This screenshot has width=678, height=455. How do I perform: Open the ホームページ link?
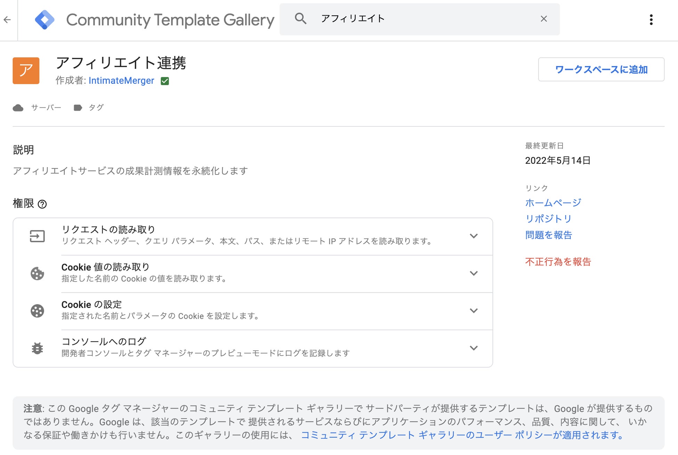pos(553,203)
